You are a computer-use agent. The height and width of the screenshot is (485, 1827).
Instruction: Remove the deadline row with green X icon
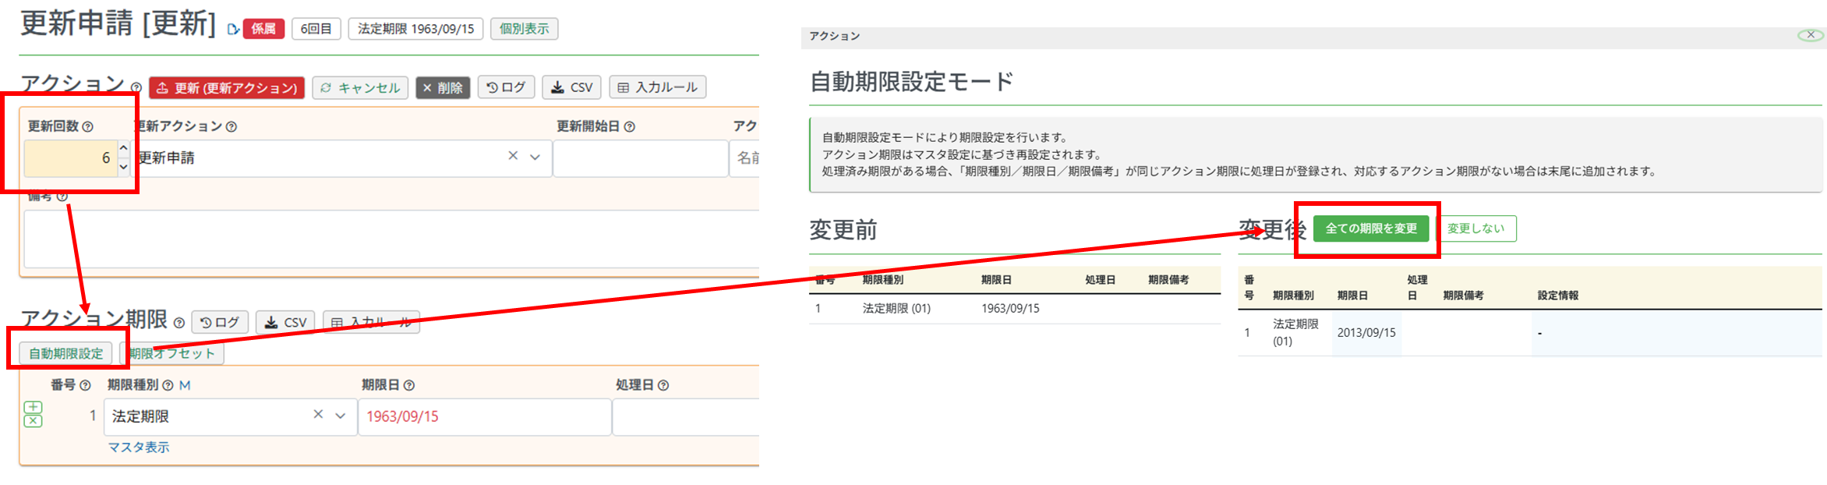(x=33, y=421)
